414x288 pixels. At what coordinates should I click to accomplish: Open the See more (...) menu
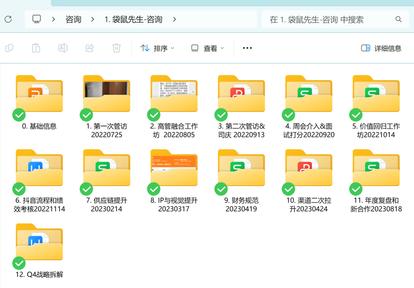click(247, 48)
